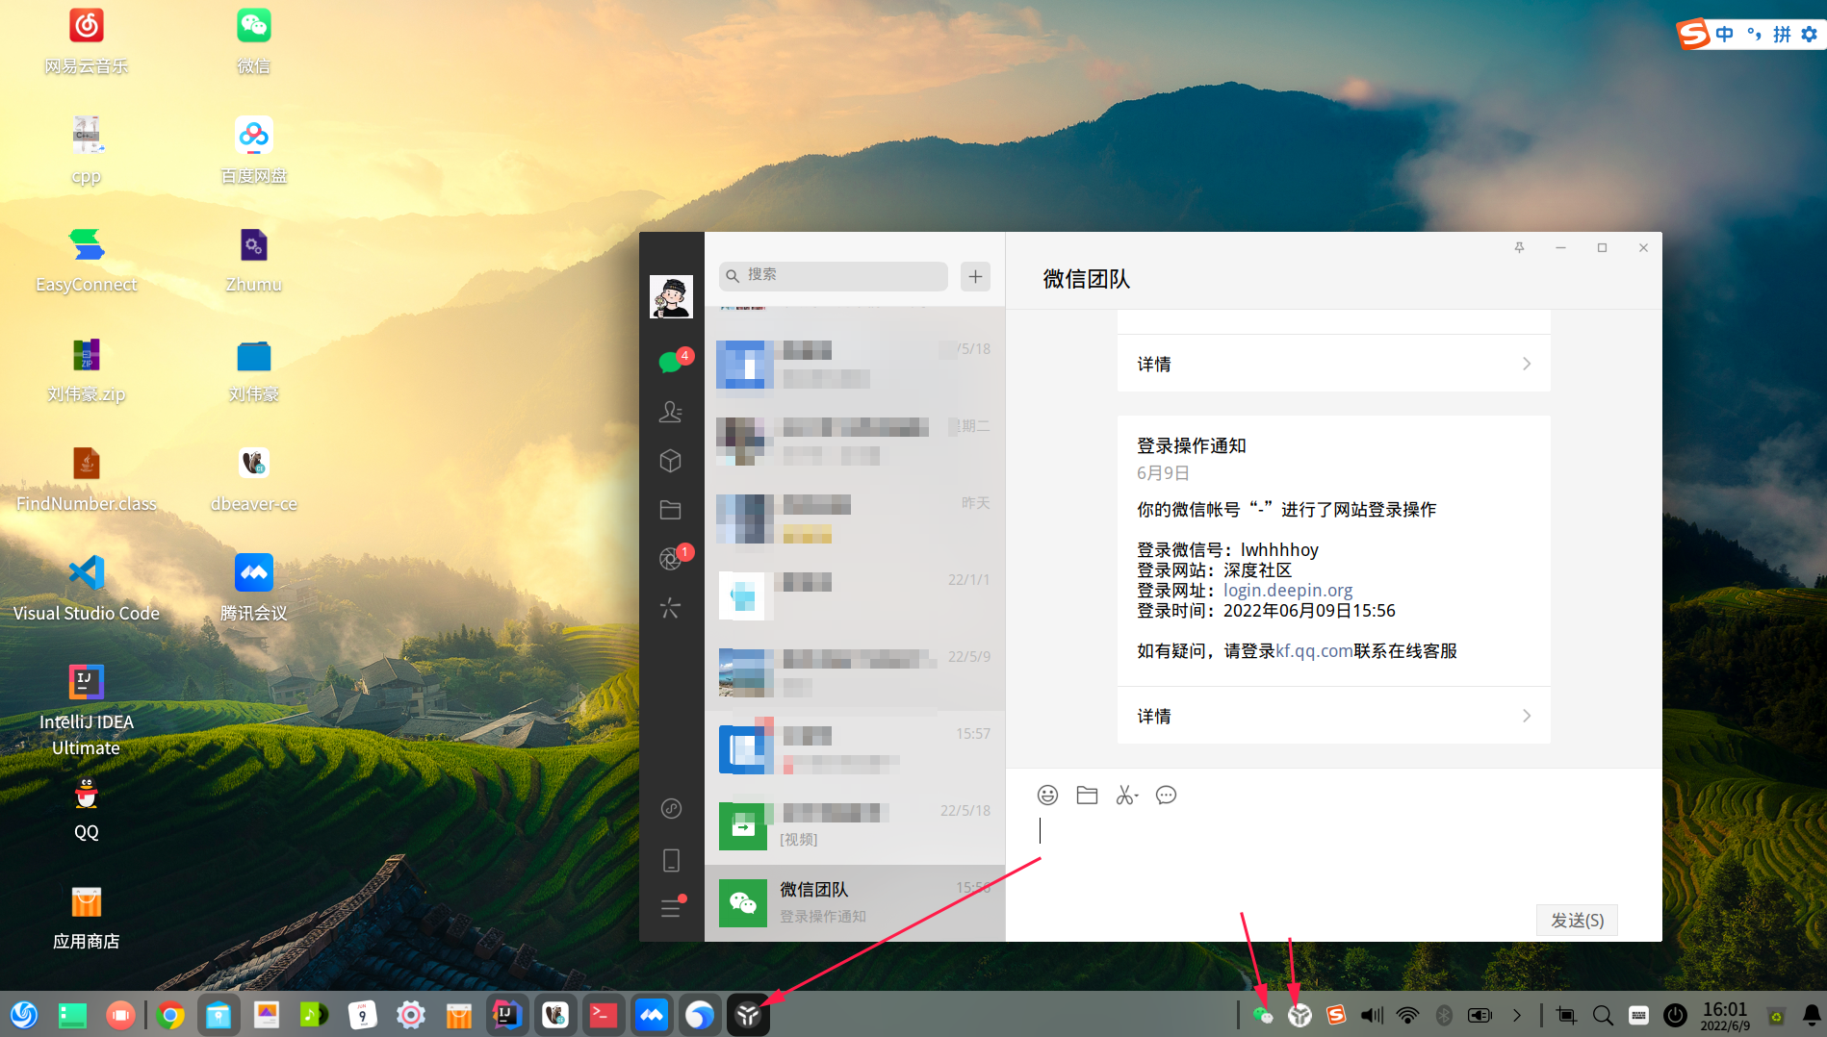Select the conversation marked [视频]
This screenshot has width=1827, height=1037.
855,826
